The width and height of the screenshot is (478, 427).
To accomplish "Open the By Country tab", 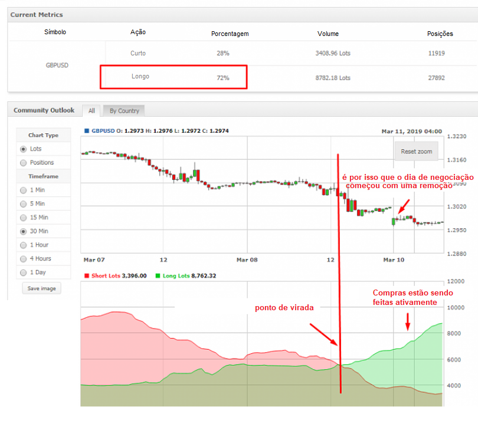I will [x=124, y=111].
